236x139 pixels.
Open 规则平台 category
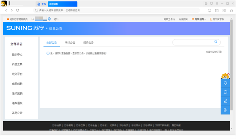click(x=17, y=74)
